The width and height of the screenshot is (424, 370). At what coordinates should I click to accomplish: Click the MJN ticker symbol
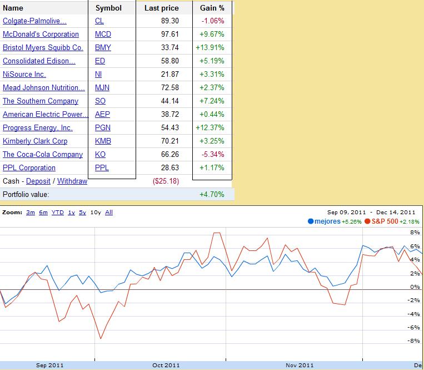coord(102,88)
